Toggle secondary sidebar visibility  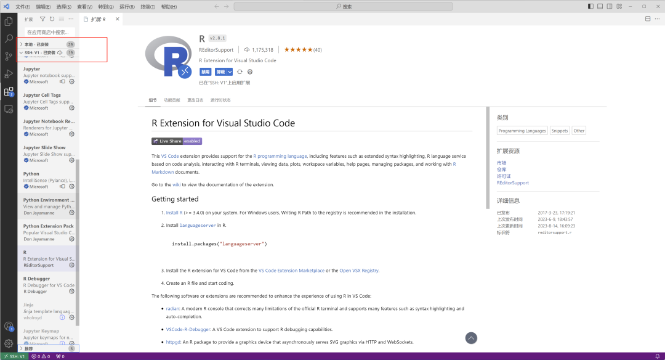(x=610, y=6)
